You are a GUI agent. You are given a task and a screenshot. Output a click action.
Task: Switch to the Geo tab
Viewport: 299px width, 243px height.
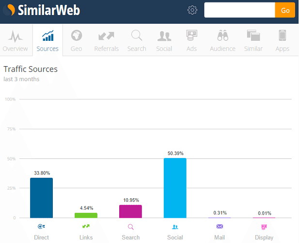(x=76, y=40)
